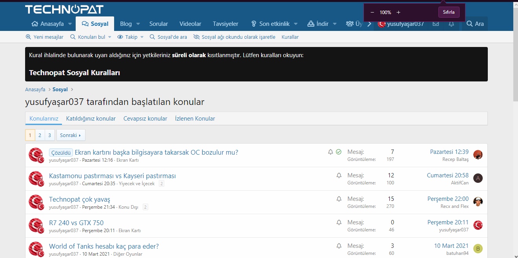518x258 pixels.
Task: Click last post time Pazartesi 12:39
Action: tap(449, 152)
